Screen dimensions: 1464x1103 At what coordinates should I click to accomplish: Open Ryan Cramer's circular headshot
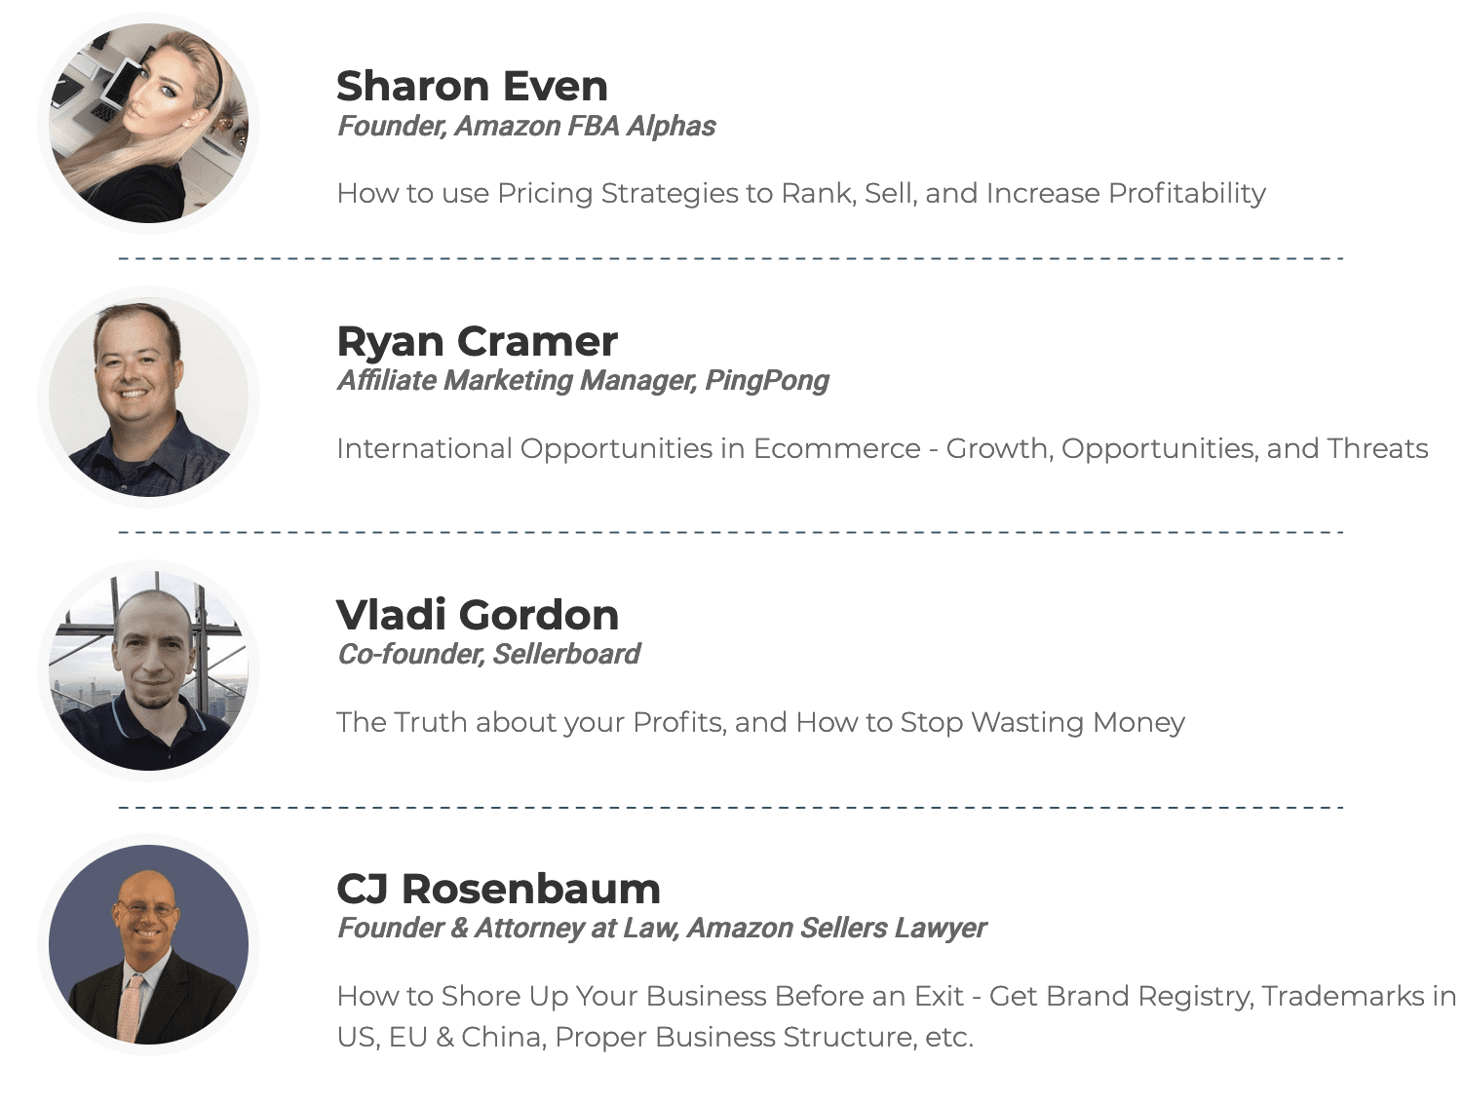(x=148, y=398)
